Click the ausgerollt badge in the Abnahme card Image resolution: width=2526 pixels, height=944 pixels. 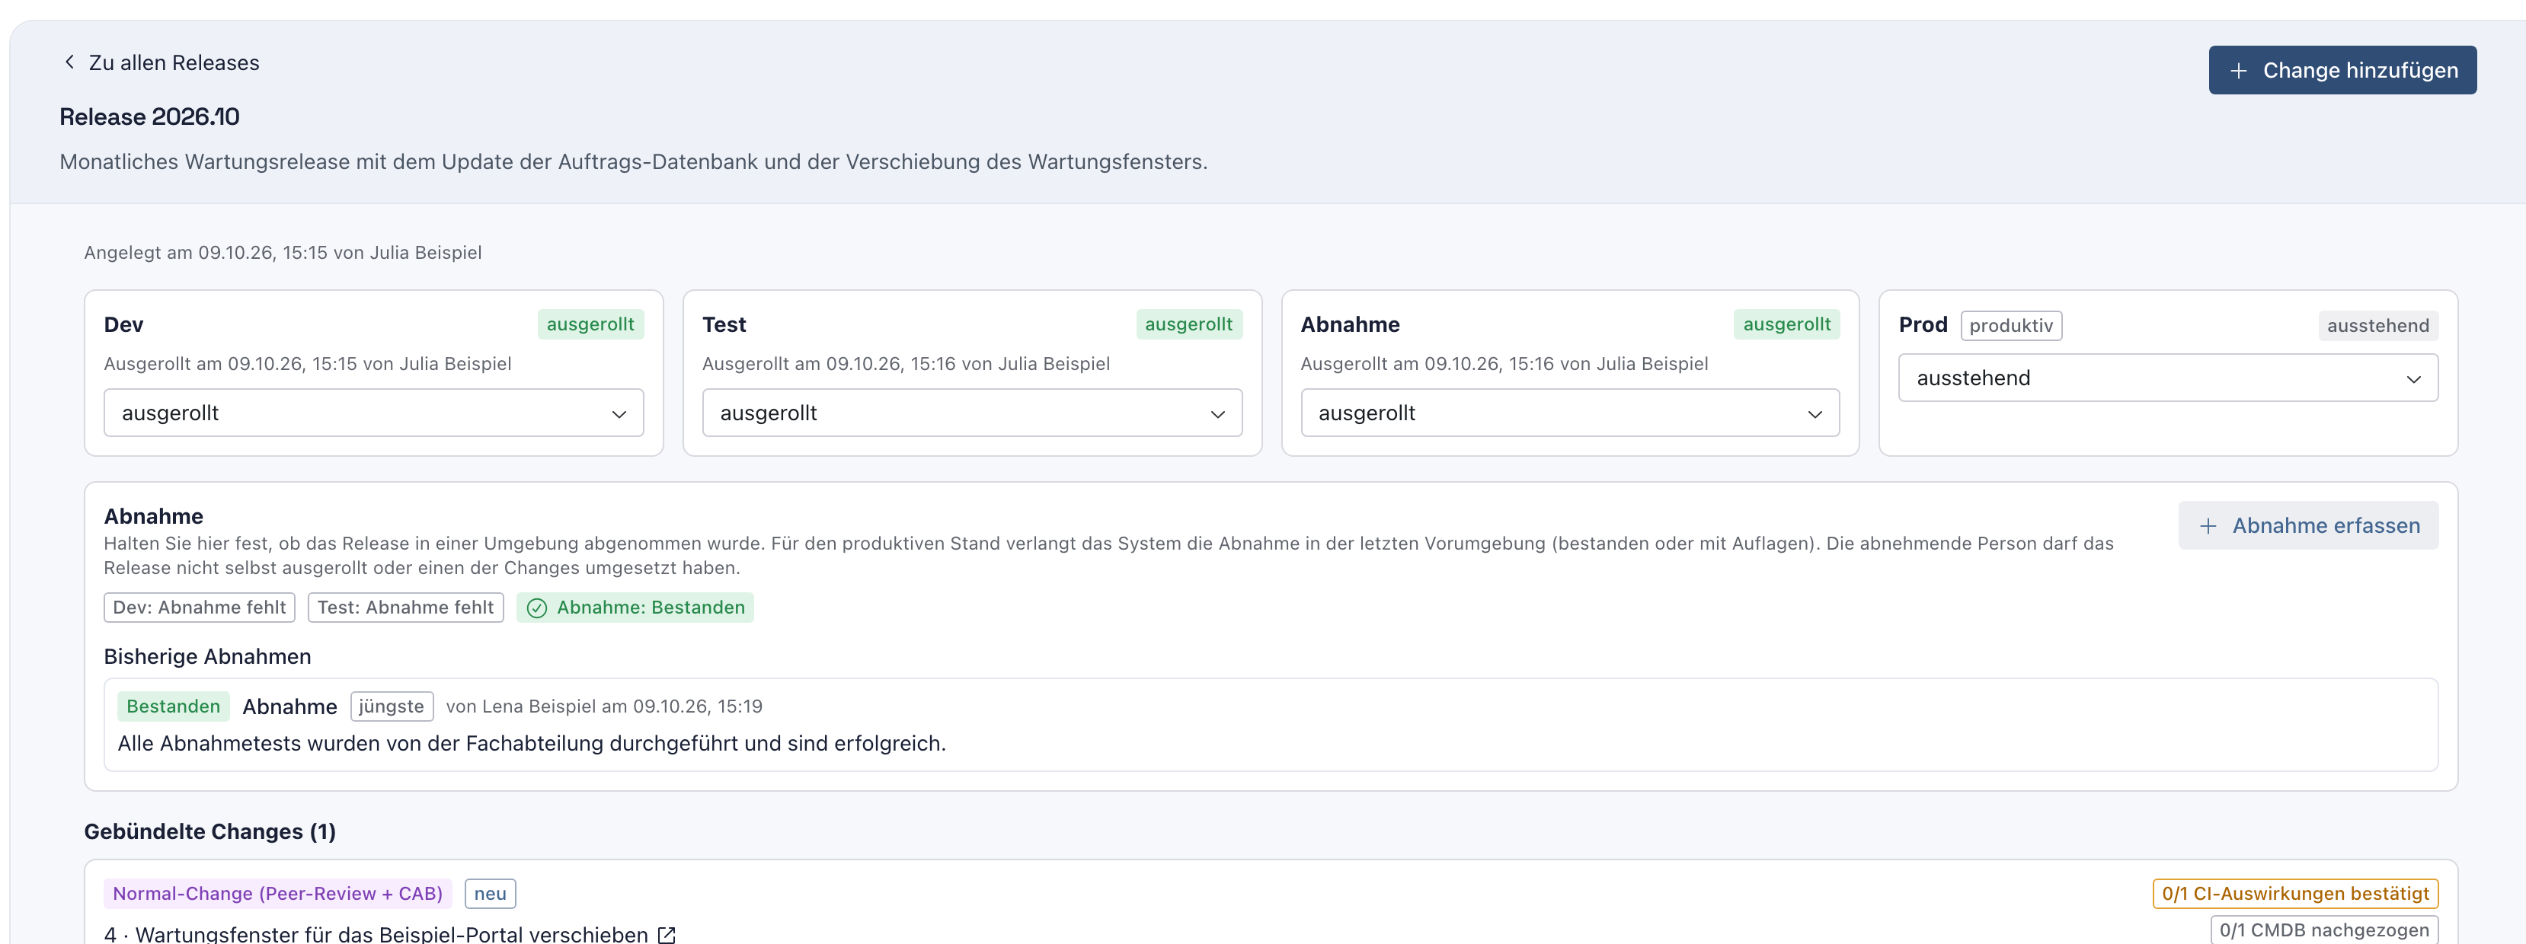point(1786,324)
